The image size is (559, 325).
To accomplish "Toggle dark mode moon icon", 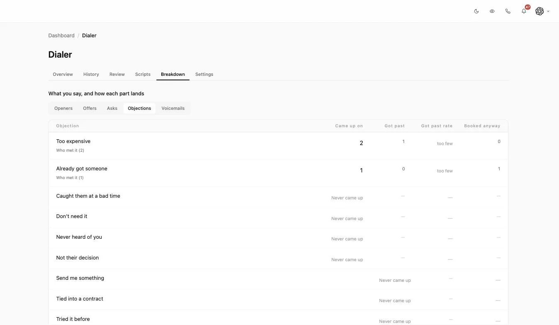I will (476, 11).
